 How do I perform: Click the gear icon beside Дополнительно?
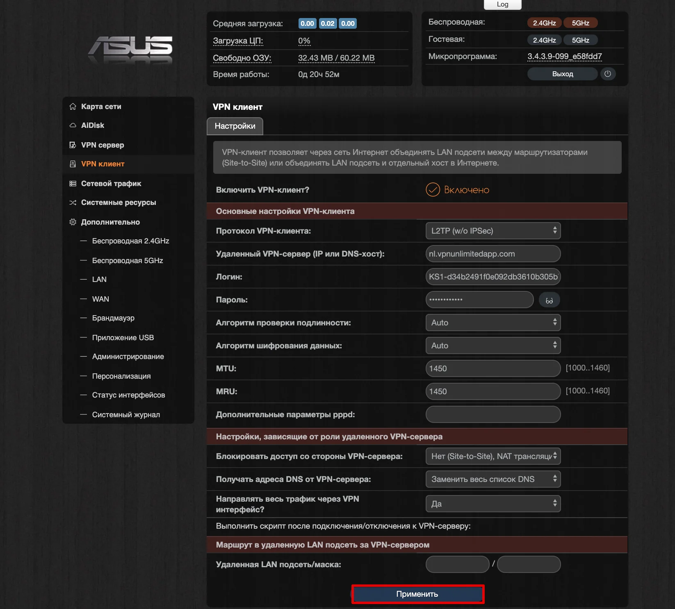pyautogui.click(x=73, y=222)
